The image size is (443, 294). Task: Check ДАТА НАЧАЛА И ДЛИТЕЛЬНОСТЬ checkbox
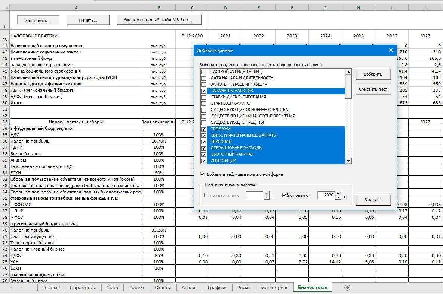tap(204, 78)
